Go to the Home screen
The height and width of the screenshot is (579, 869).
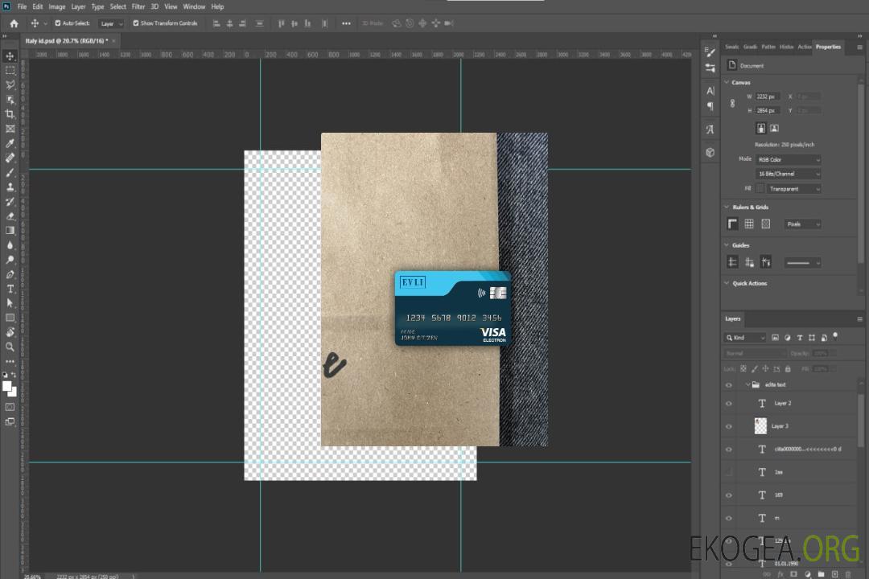[14, 23]
